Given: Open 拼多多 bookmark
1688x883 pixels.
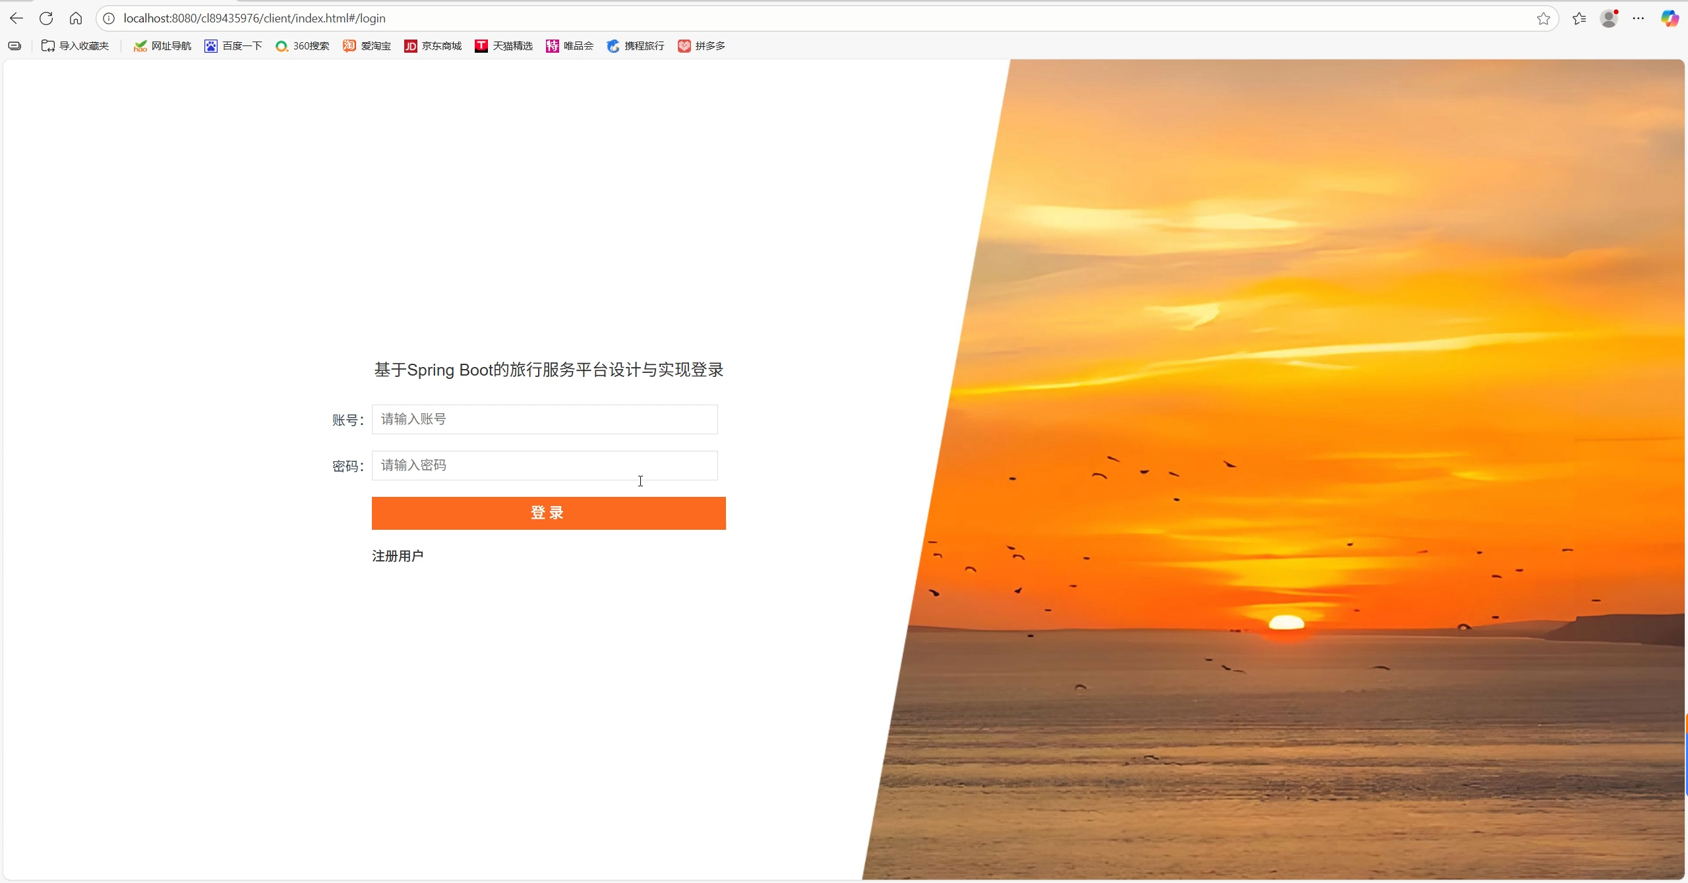Looking at the screenshot, I should 702,45.
